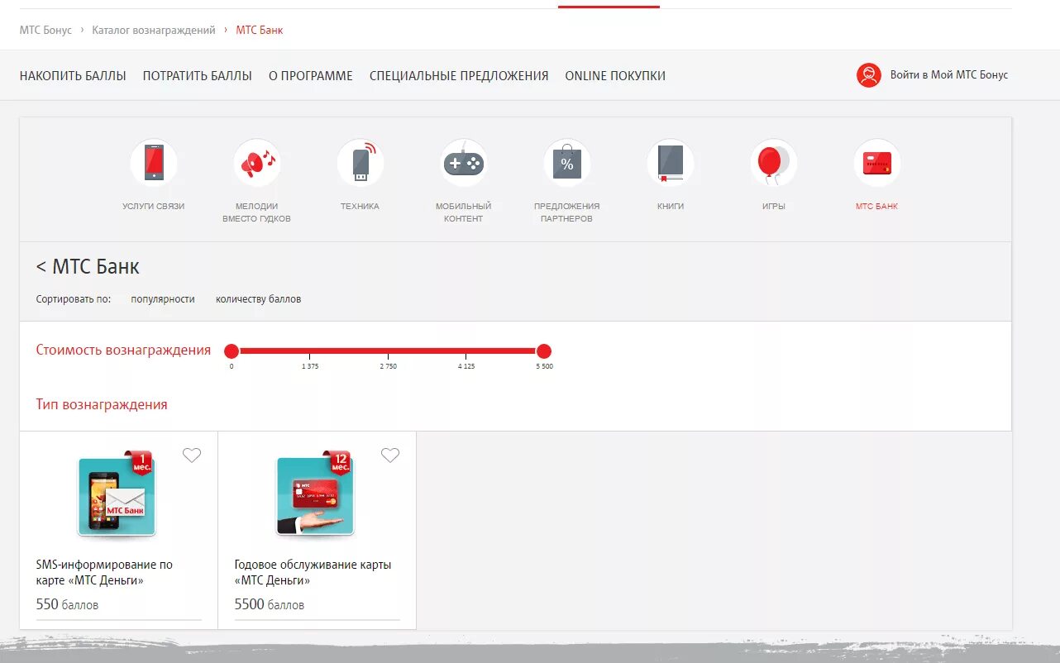Screen dimensions: 1060x663
Task: Sort by популярности
Action: 163,299
